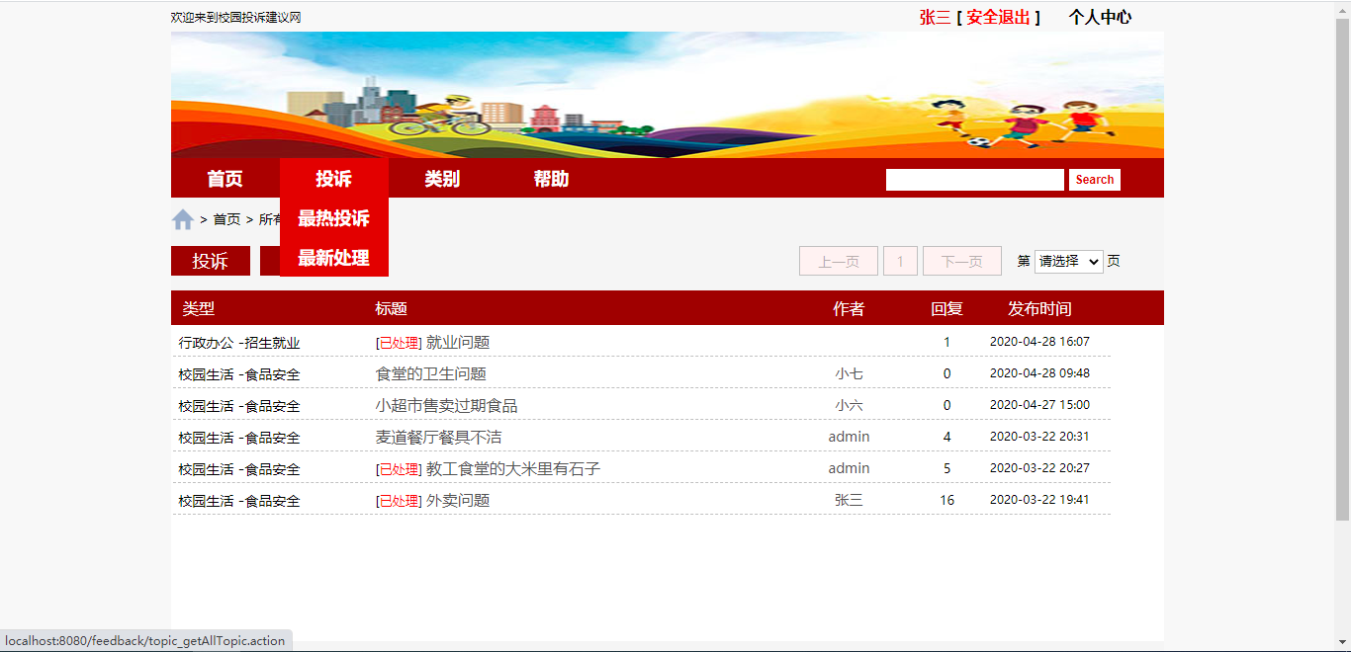This screenshot has width=1351, height=652.
Task: Click the 下一页 next page button
Action: [x=962, y=262]
